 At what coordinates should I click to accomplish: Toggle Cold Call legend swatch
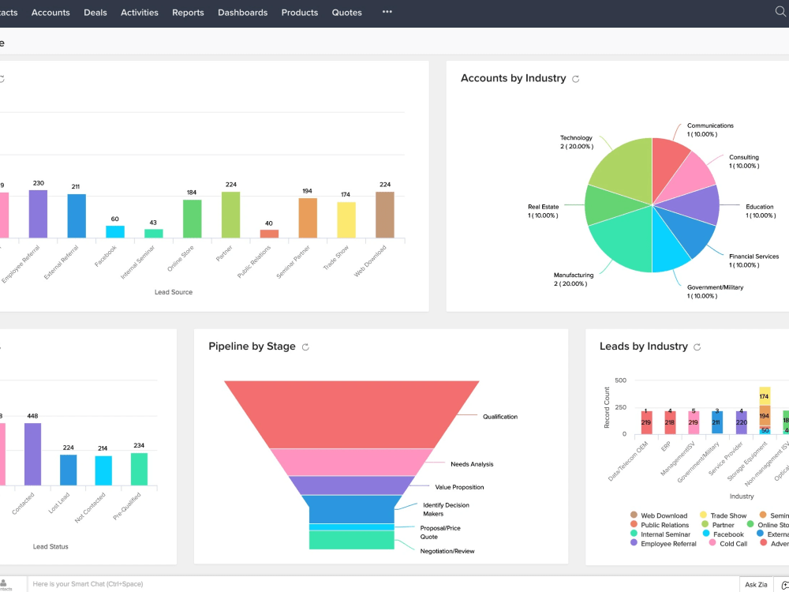[x=712, y=543]
